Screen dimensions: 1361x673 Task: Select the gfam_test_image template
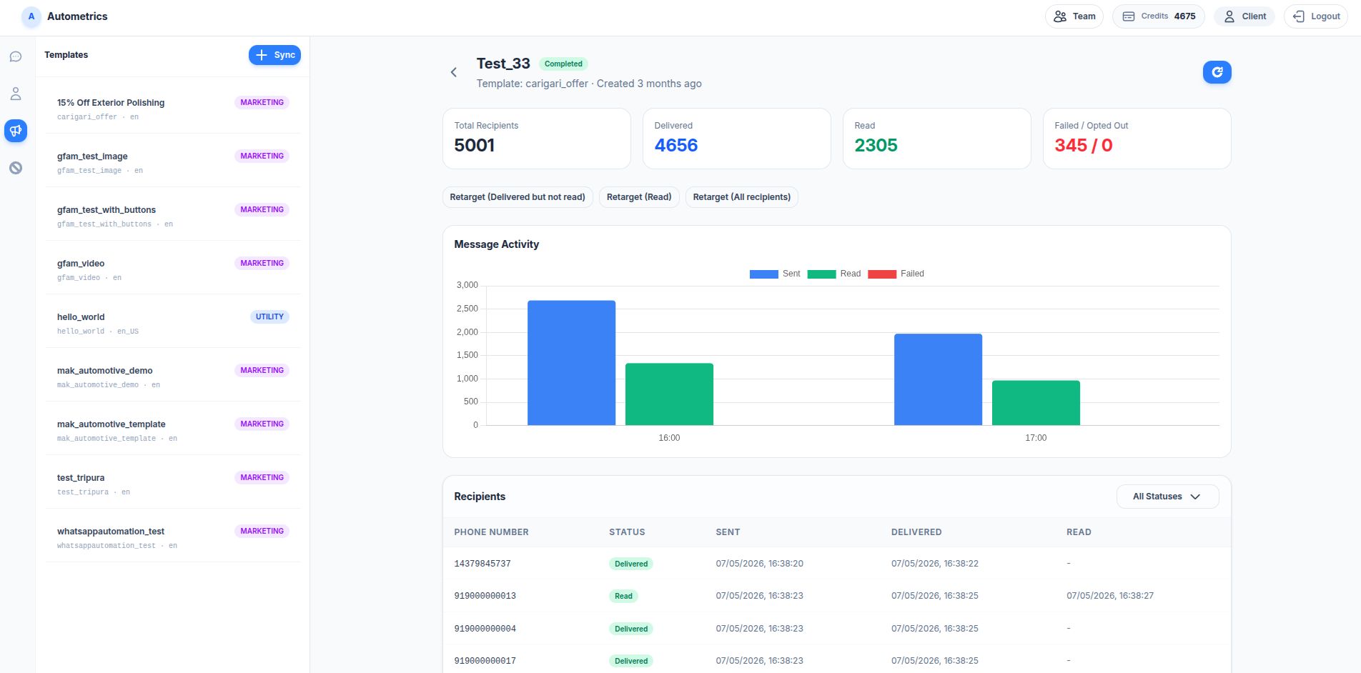click(173, 161)
